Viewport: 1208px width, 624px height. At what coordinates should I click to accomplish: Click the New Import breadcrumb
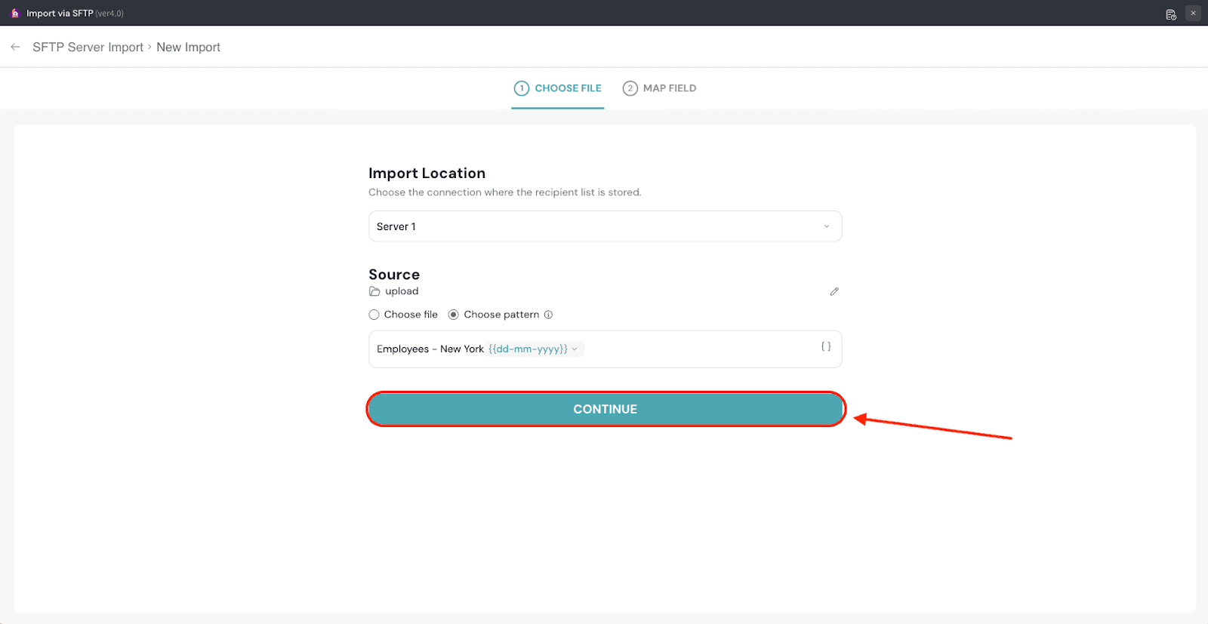tap(188, 47)
